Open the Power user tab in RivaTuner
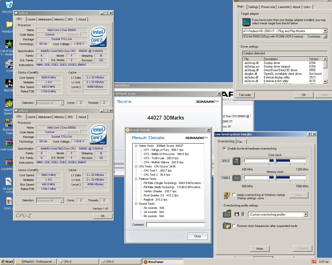This screenshot has width=332, height=265. 268,7
